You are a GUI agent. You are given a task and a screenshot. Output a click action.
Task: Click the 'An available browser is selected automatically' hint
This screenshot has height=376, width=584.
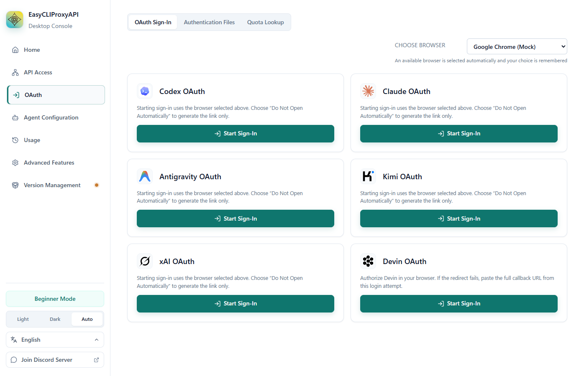pos(481,61)
